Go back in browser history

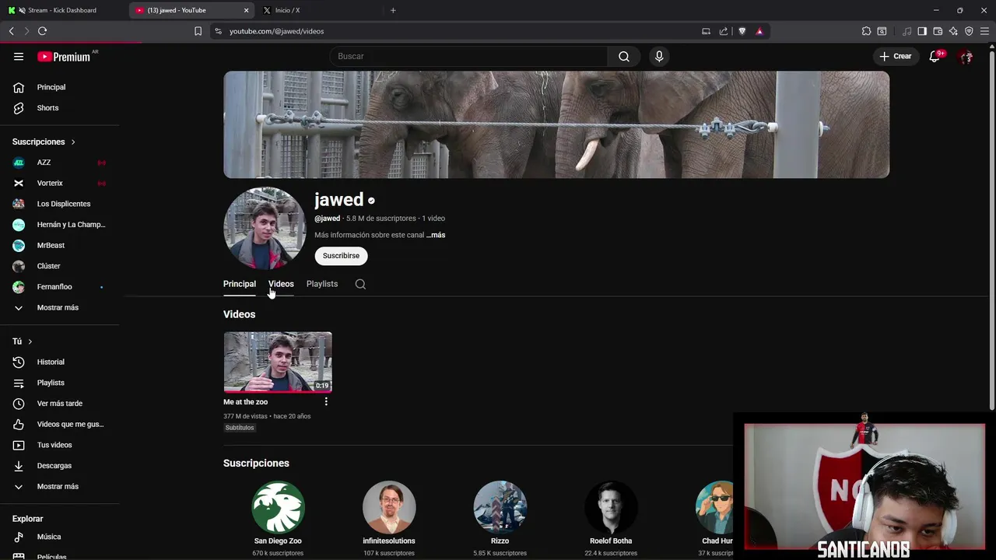(x=12, y=31)
